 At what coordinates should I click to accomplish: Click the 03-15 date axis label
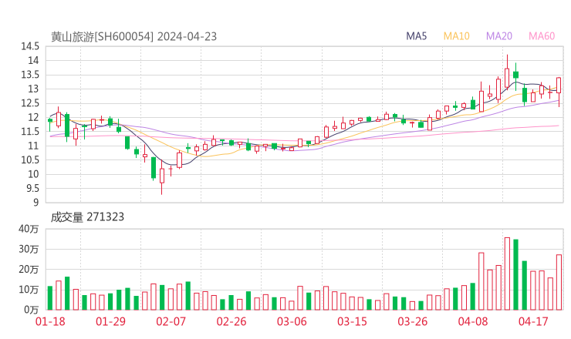click(x=352, y=321)
